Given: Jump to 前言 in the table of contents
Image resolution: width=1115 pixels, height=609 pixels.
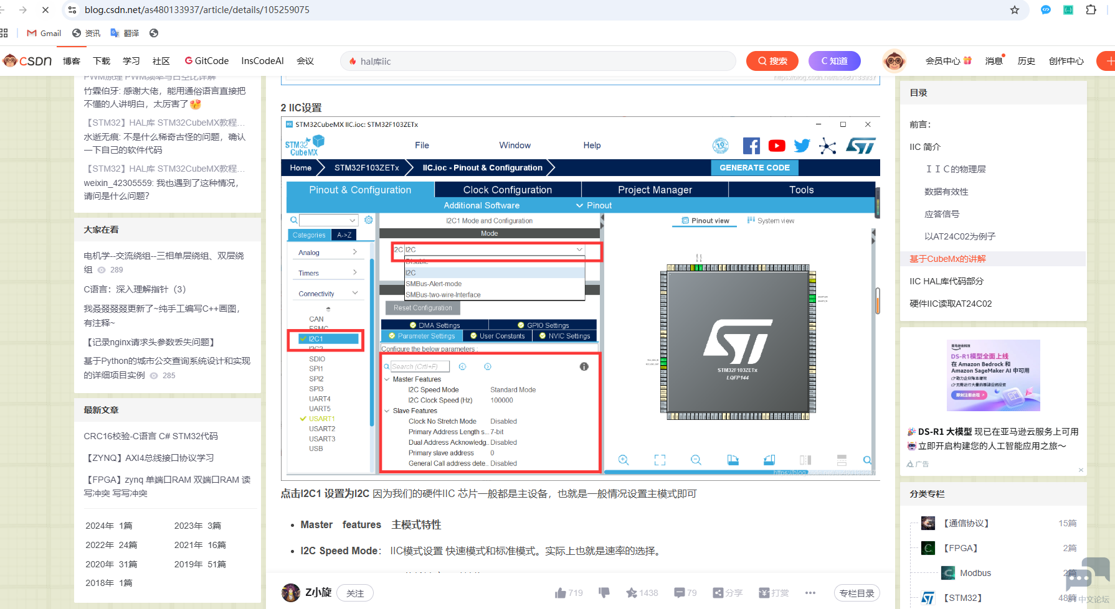Looking at the screenshot, I should (920, 124).
